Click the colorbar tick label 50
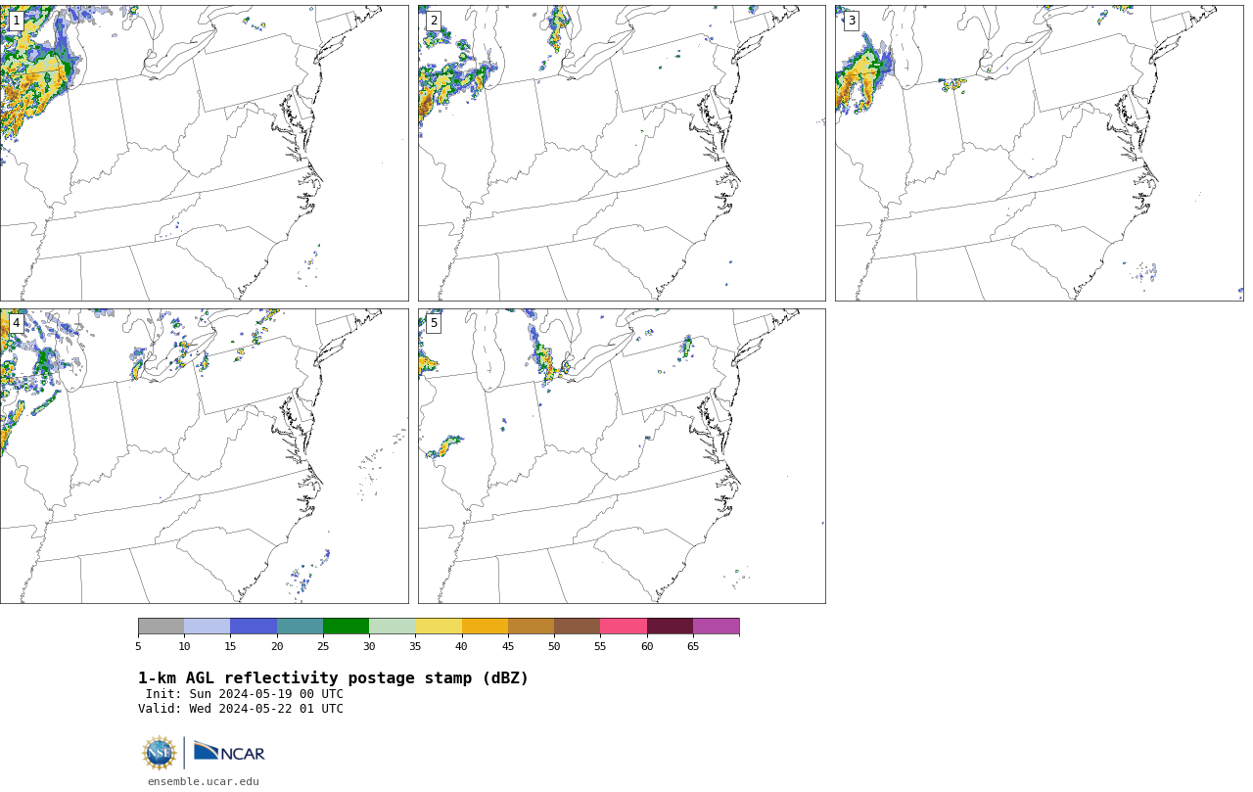Image resolution: width=1253 pixels, height=792 pixels. click(x=554, y=646)
